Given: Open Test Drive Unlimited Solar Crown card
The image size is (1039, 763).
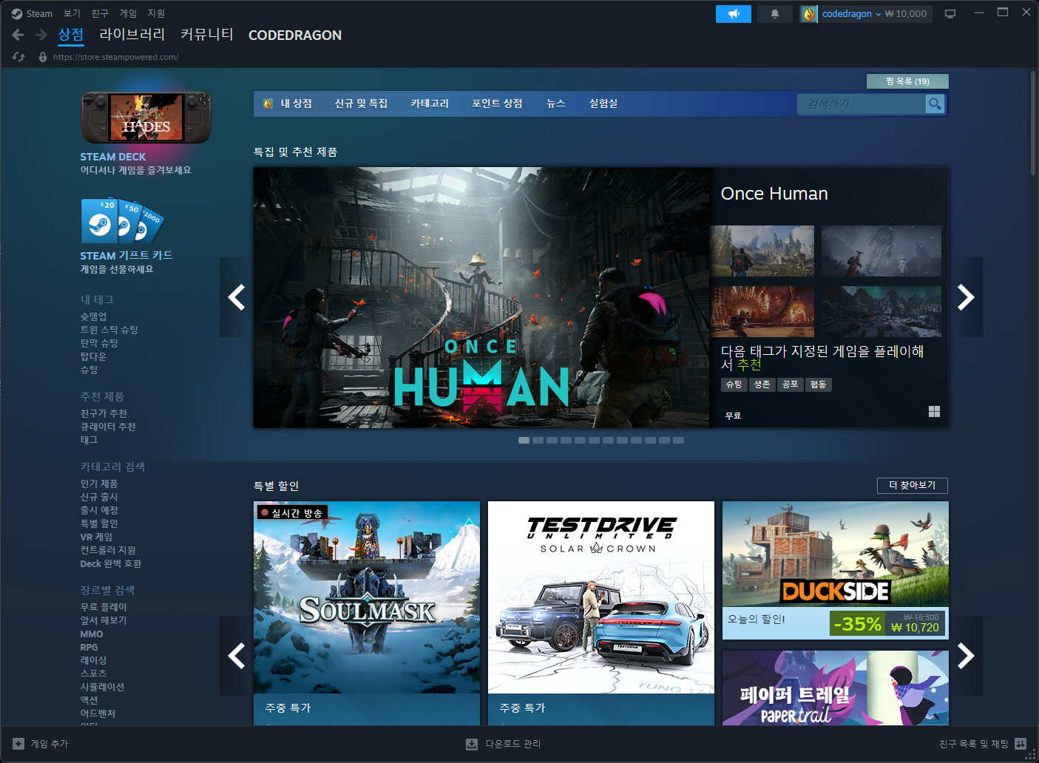Looking at the screenshot, I should click(x=601, y=613).
